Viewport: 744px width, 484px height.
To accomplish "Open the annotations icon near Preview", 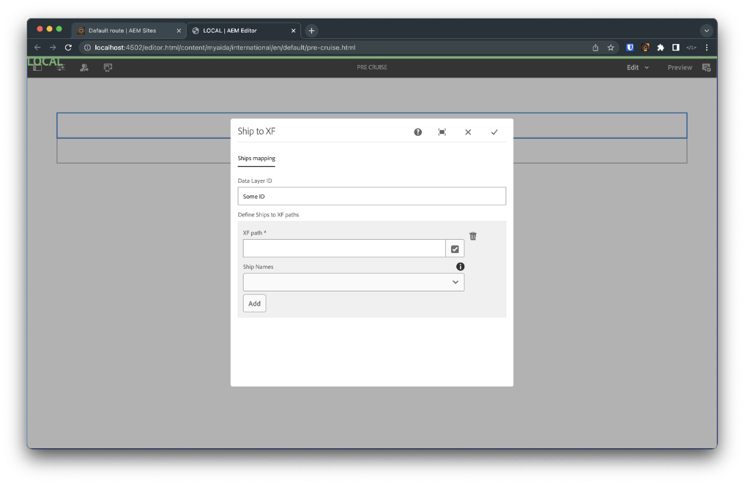I will pyautogui.click(x=706, y=67).
